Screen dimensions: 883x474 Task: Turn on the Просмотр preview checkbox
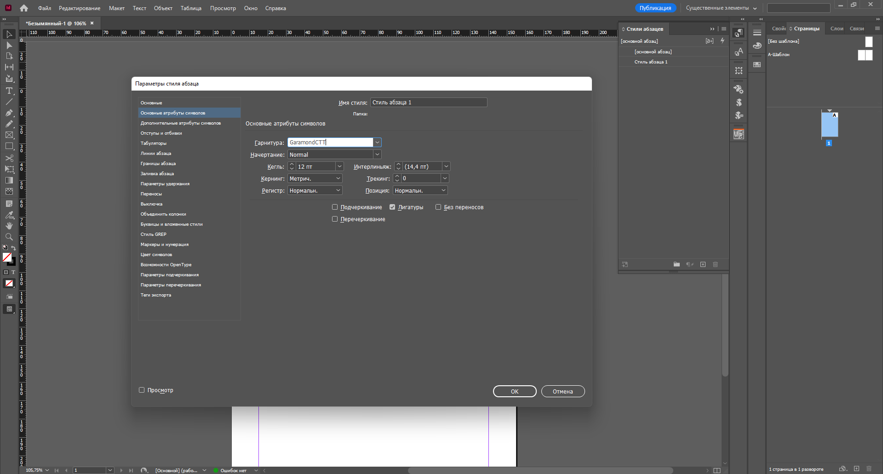click(x=142, y=390)
